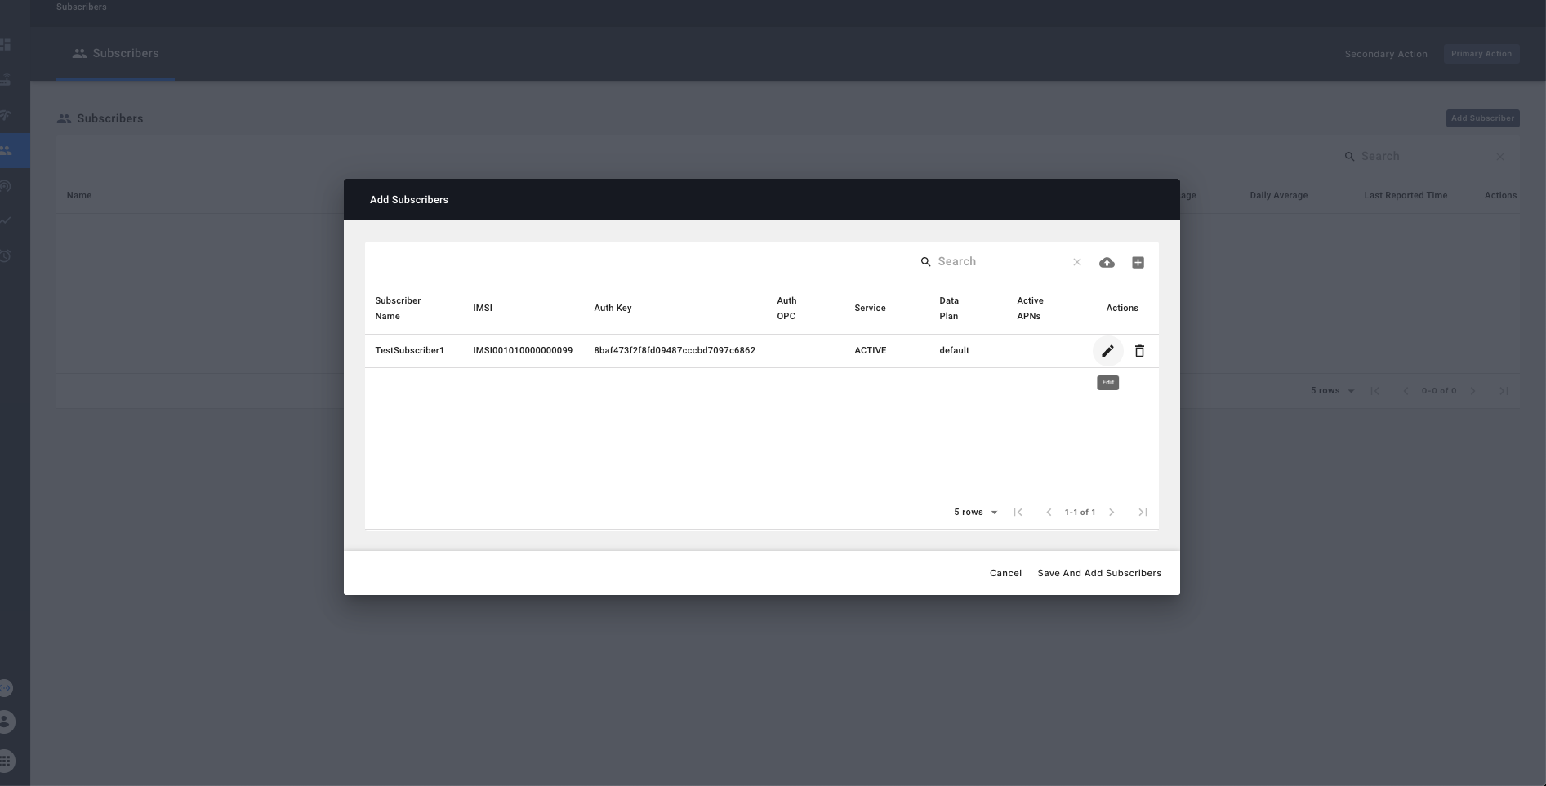Click the plus icon to add row
Image resolution: width=1546 pixels, height=786 pixels.
point(1138,262)
